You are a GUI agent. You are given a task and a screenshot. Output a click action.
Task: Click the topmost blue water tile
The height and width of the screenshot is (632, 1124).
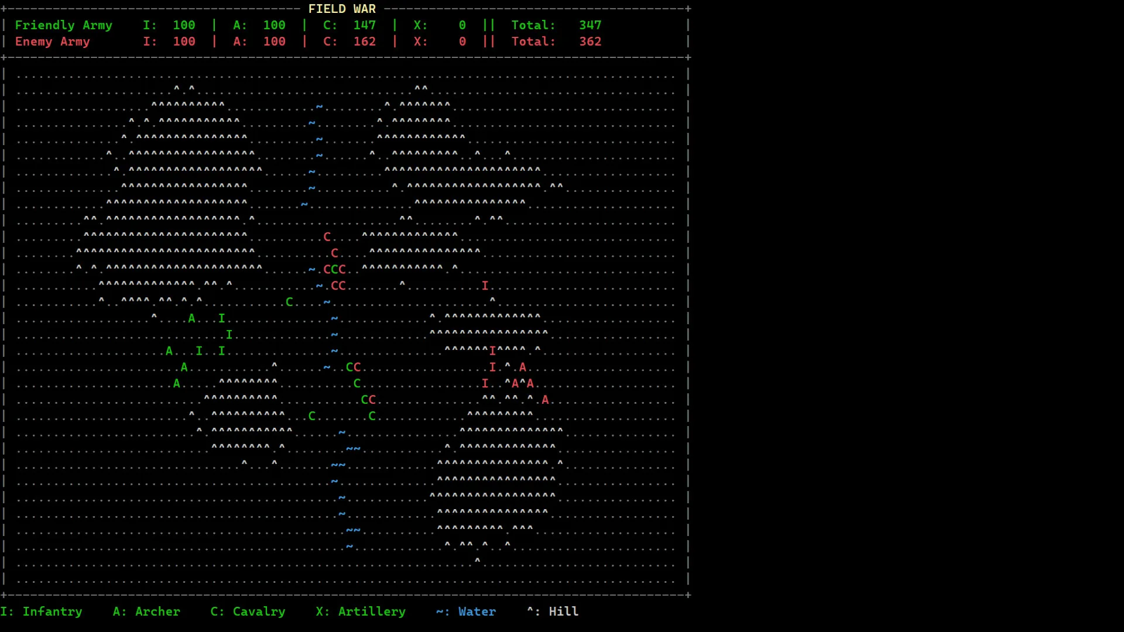point(319,107)
